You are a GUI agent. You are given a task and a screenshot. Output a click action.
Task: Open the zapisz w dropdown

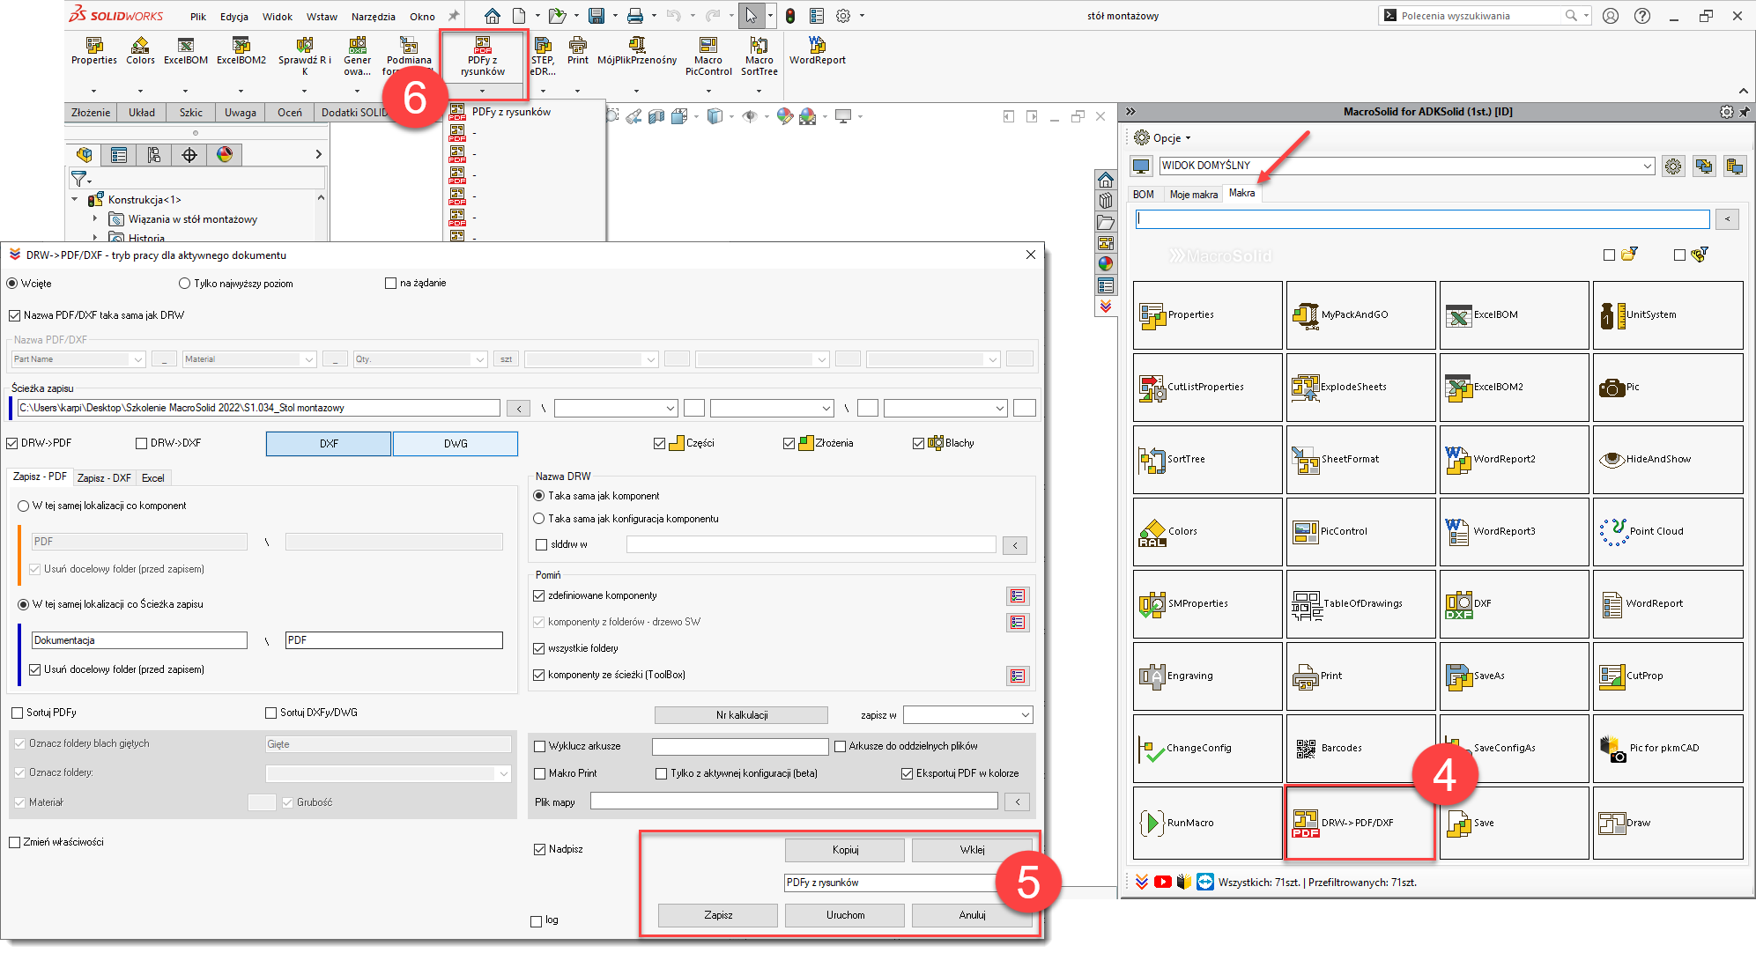pyautogui.click(x=967, y=715)
